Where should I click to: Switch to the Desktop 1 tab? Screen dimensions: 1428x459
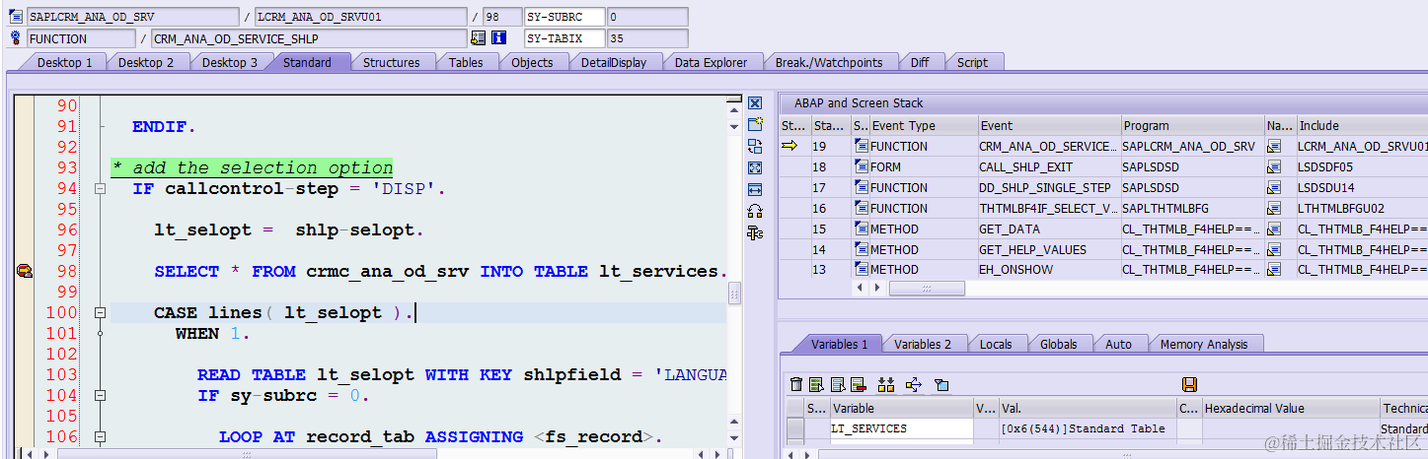64,62
